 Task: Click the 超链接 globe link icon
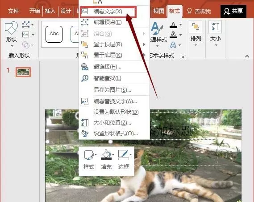[x=85, y=67]
